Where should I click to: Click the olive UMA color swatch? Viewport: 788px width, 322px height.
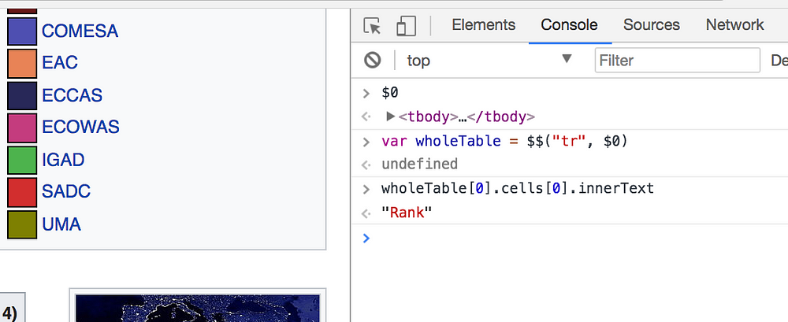pos(22,224)
